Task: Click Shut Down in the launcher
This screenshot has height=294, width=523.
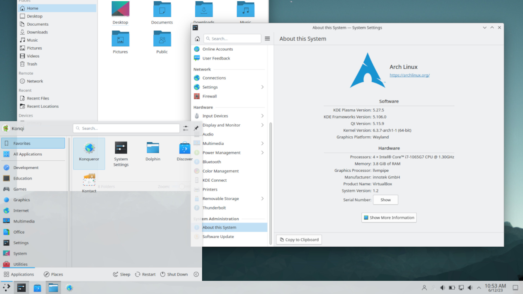Action: tap(174, 274)
